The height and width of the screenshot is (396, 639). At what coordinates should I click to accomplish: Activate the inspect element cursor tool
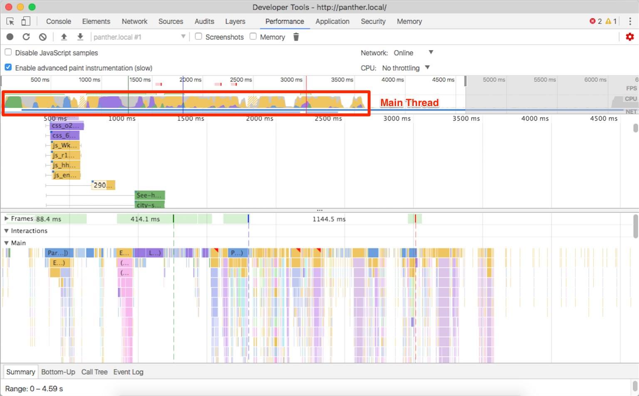(x=10, y=21)
